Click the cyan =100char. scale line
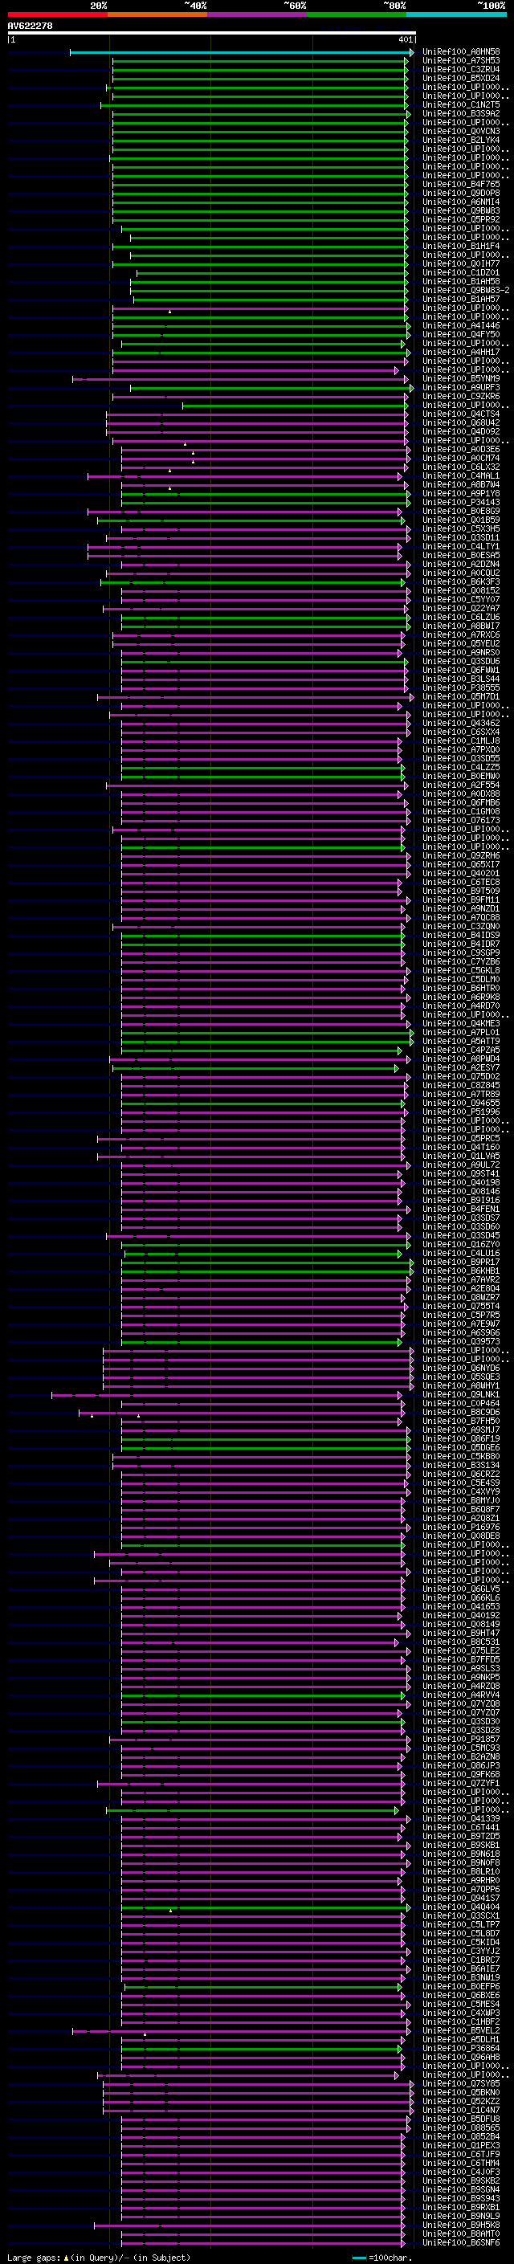Image resolution: width=514 pixels, height=2264 pixels. pos(359,2258)
